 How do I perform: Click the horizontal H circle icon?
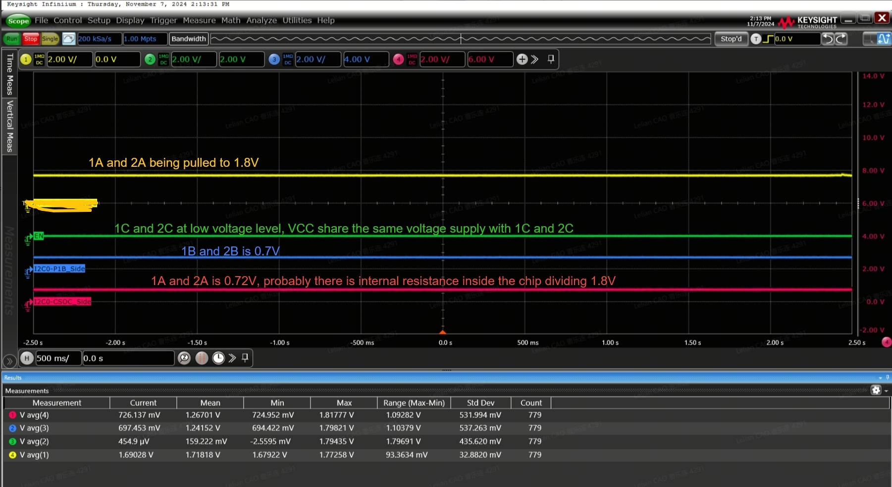coord(27,358)
